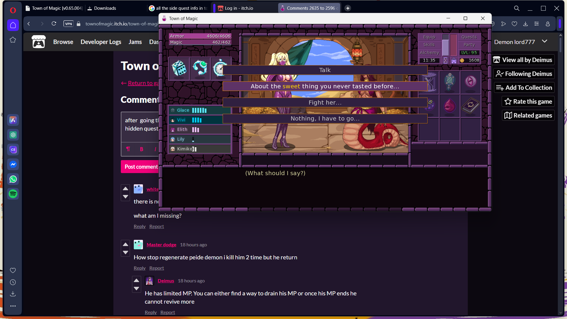The image size is (567, 319).
Task: Switch to the Downloads tab
Action: (105, 8)
